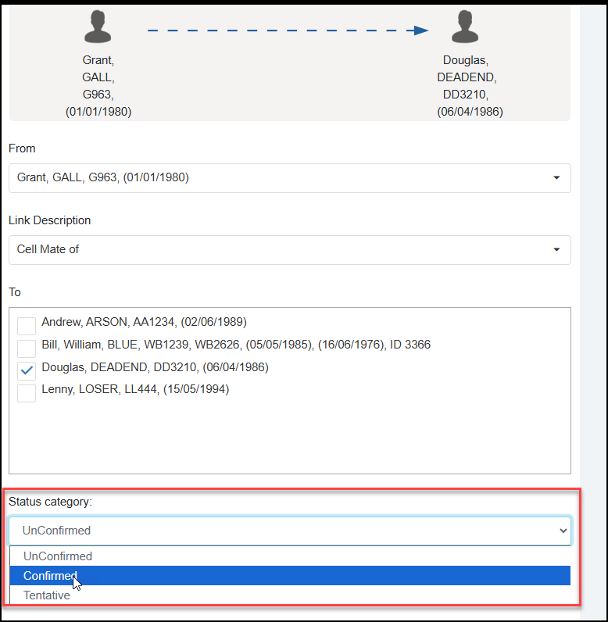Open the From dropdown list
Image resolution: width=608 pixels, height=622 pixels.
coord(289,177)
